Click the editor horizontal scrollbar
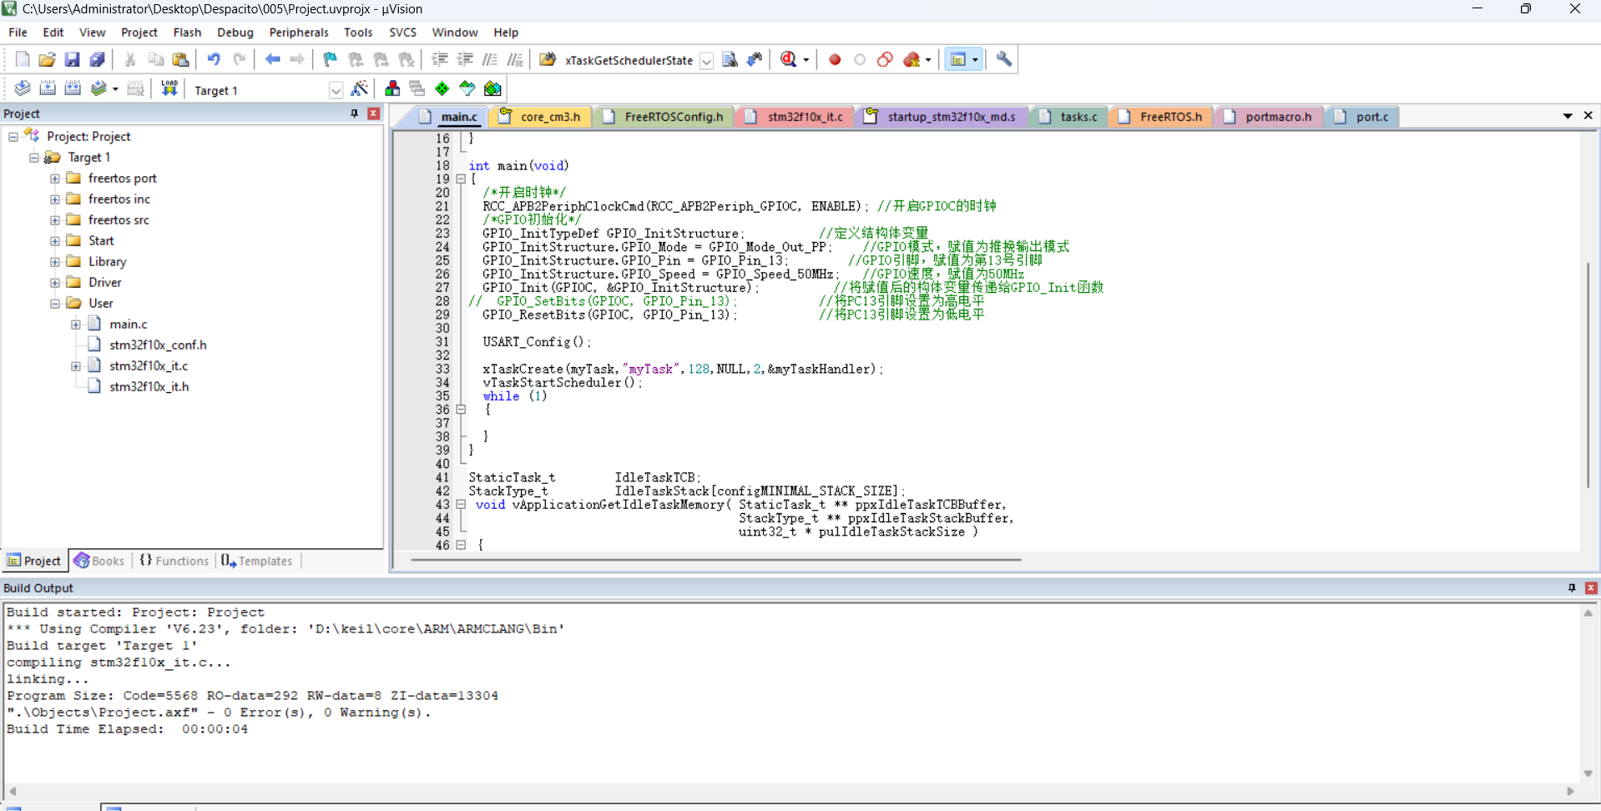Viewport: 1601px width, 811px height. [x=716, y=560]
